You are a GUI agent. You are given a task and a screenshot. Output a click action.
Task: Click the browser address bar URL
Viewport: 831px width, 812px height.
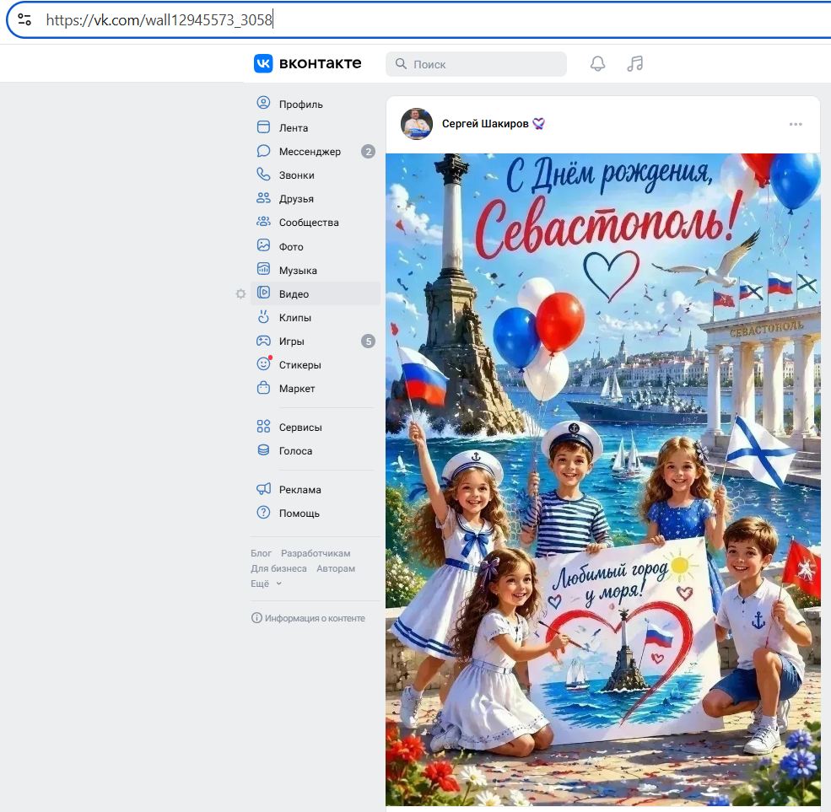159,20
